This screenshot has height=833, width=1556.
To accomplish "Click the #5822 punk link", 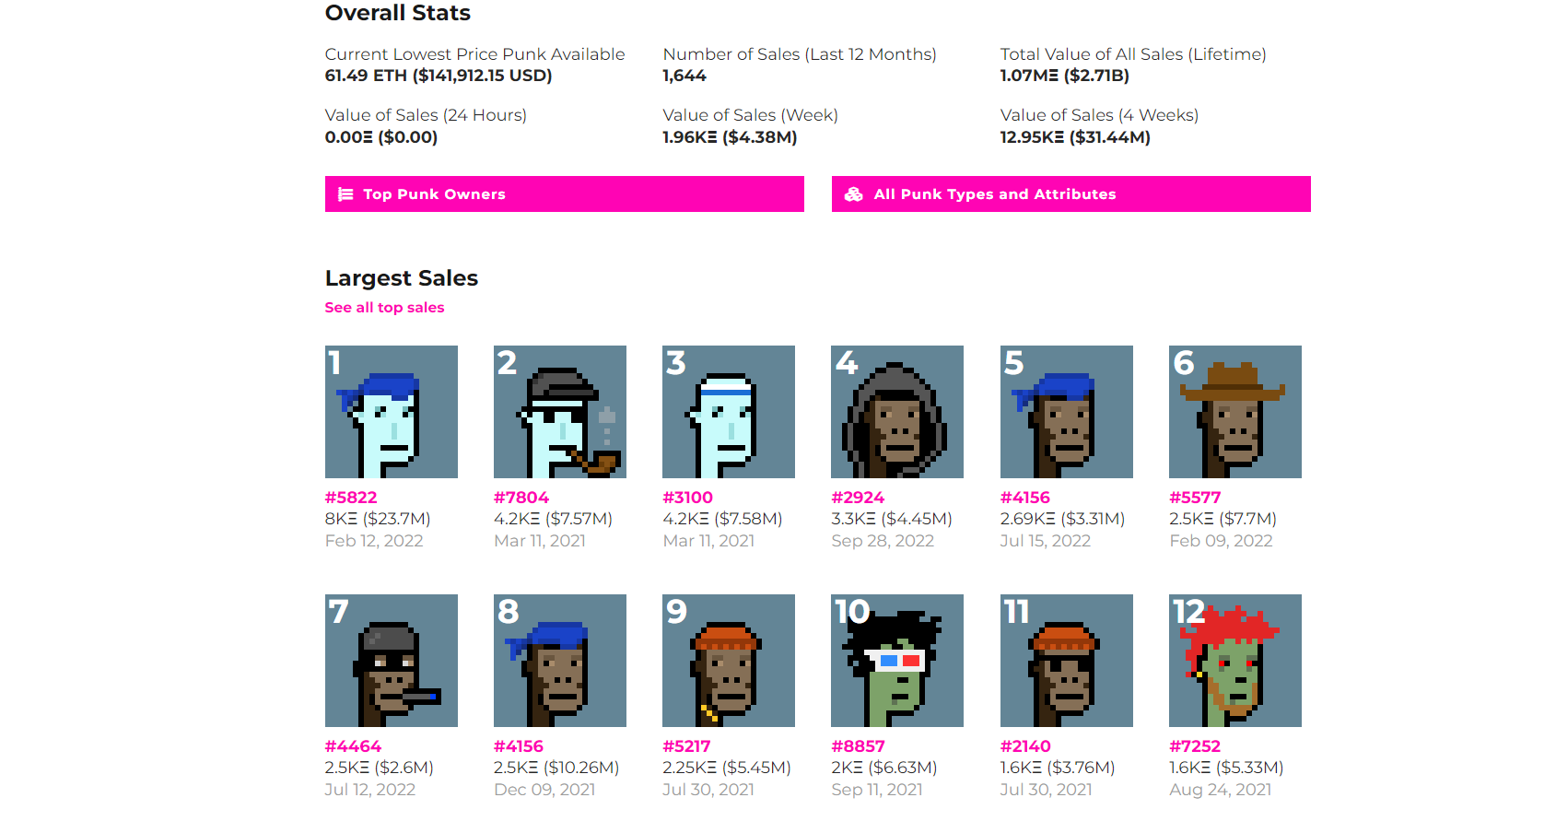I will 351,498.
